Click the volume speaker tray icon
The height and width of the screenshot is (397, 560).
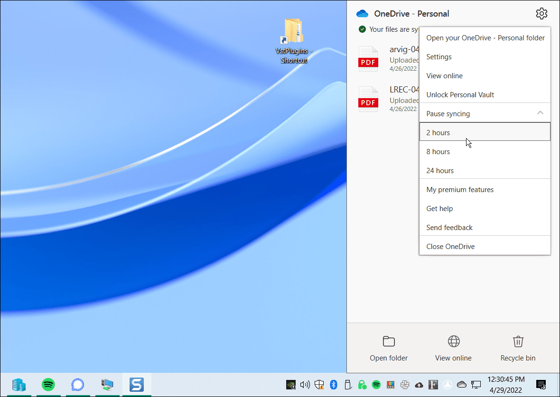click(x=305, y=385)
